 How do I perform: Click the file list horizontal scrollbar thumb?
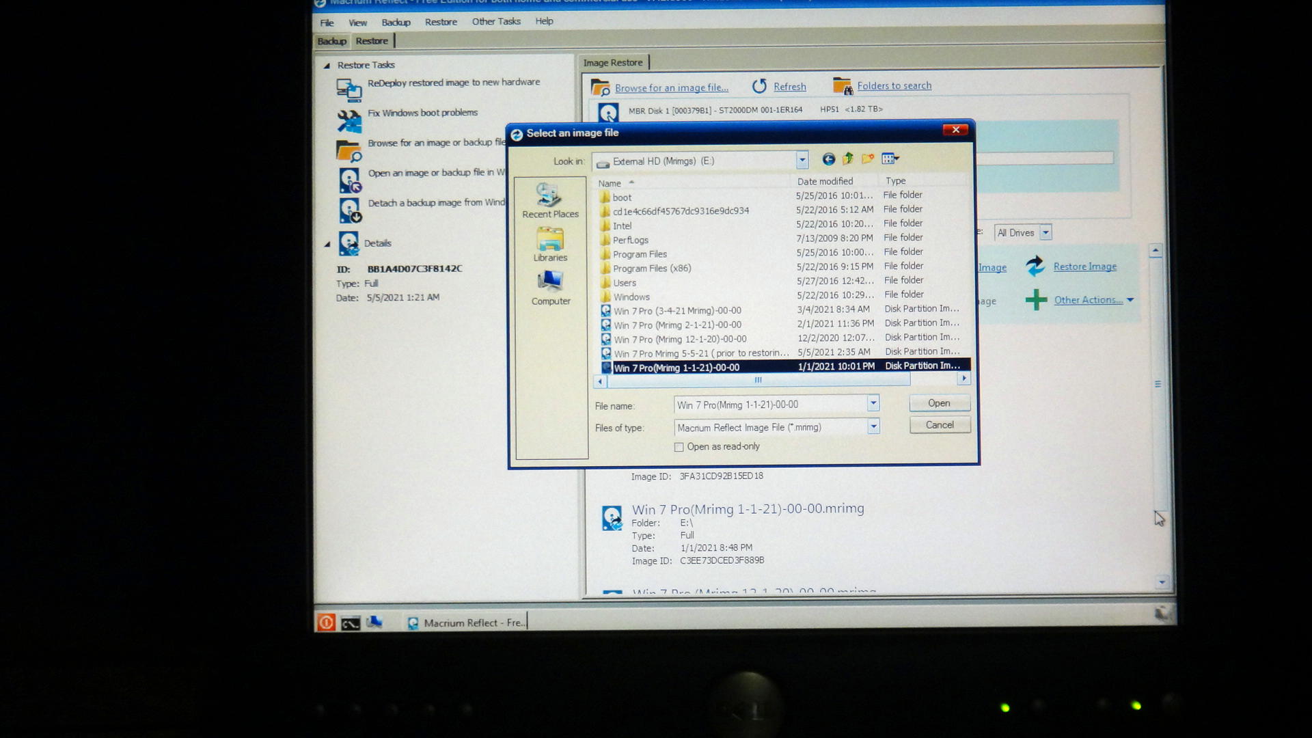tap(758, 380)
